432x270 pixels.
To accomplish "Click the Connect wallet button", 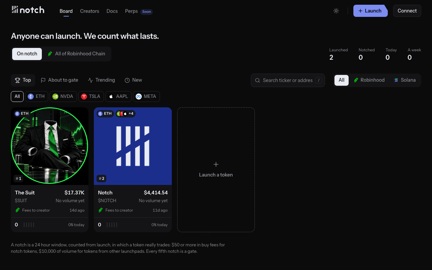I will 407,11.
